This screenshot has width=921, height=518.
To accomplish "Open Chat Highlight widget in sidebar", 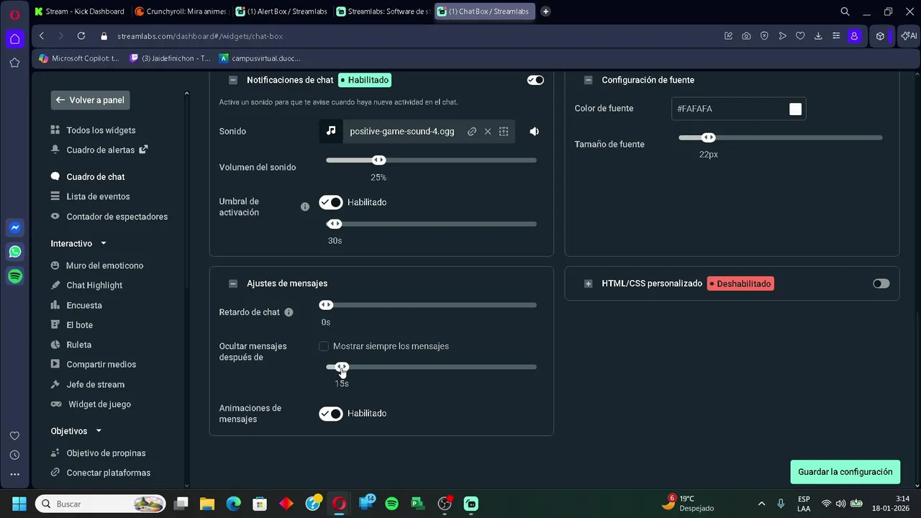I will click(x=94, y=285).
